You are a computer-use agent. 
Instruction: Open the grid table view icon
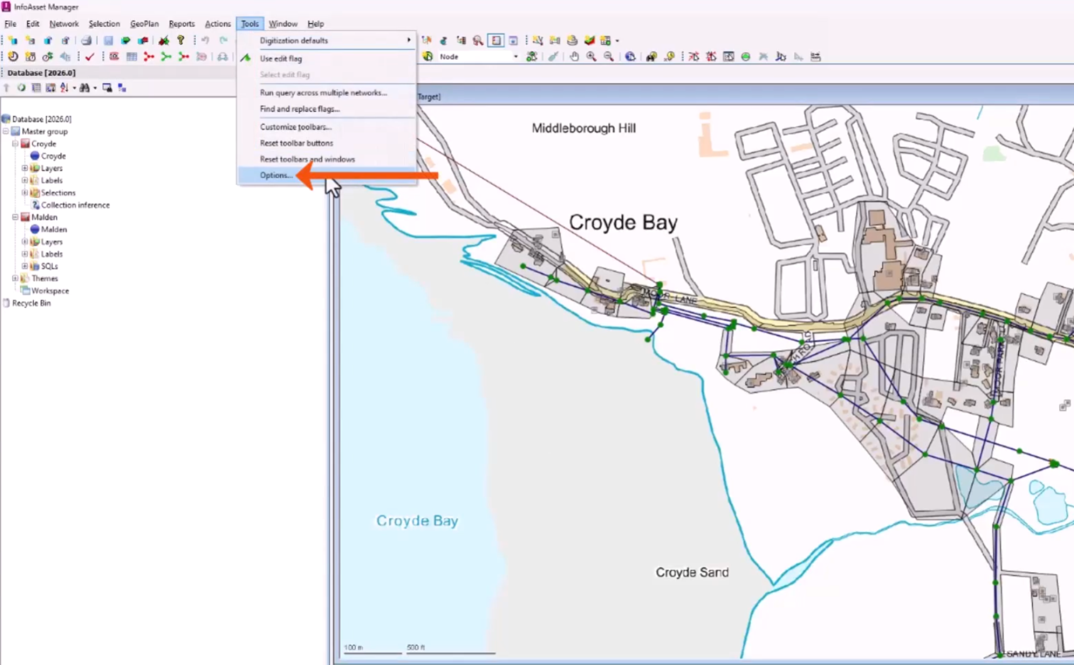click(131, 57)
